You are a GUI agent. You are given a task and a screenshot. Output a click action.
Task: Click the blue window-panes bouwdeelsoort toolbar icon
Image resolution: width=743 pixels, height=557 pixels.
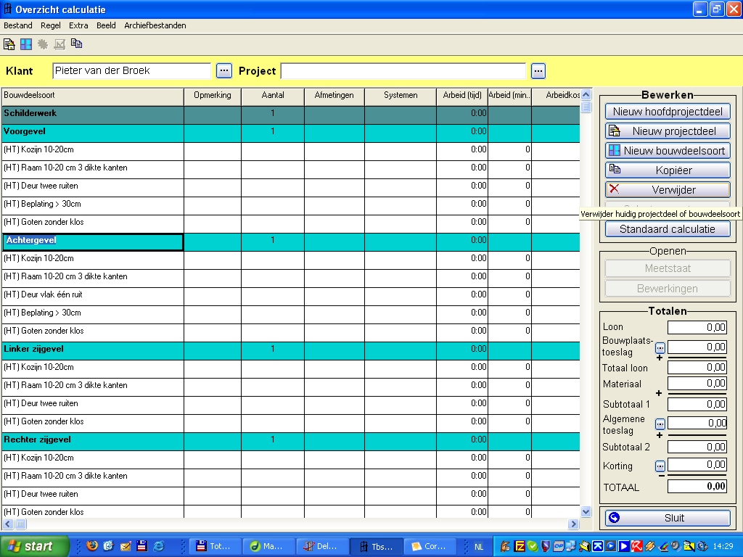26,44
